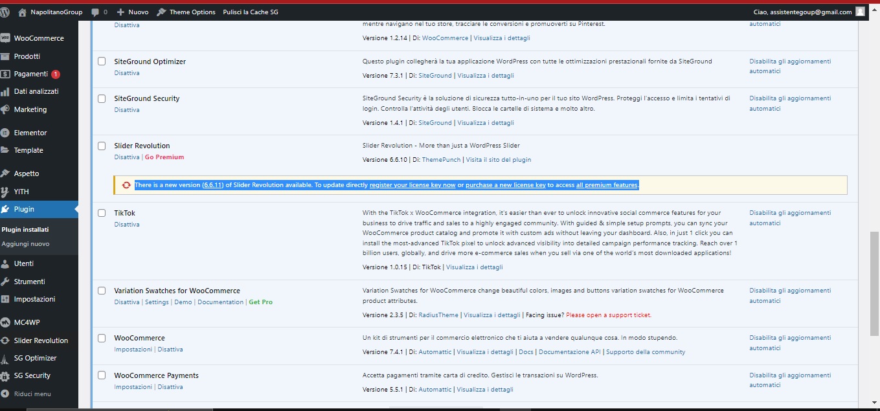Screen dimensions: 880x411
Task: Tick the Slider Revolution plugin checkbox
Action: coord(102,146)
